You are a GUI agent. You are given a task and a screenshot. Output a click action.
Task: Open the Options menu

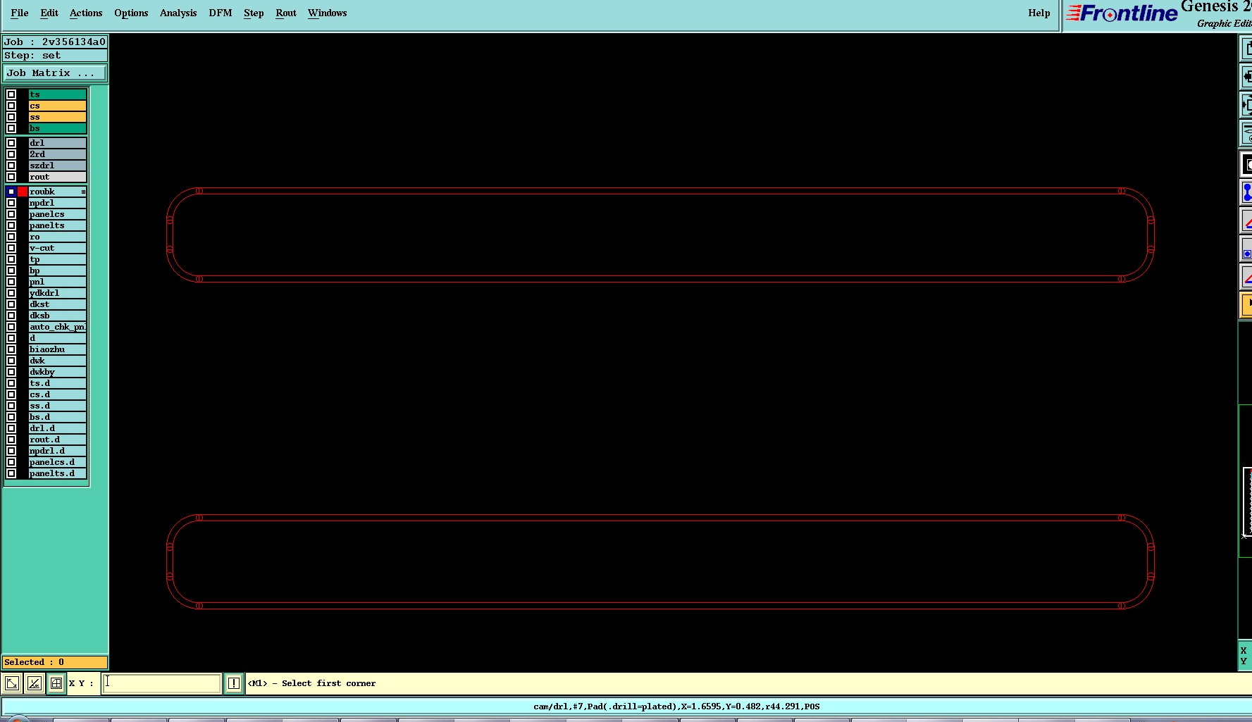131,13
